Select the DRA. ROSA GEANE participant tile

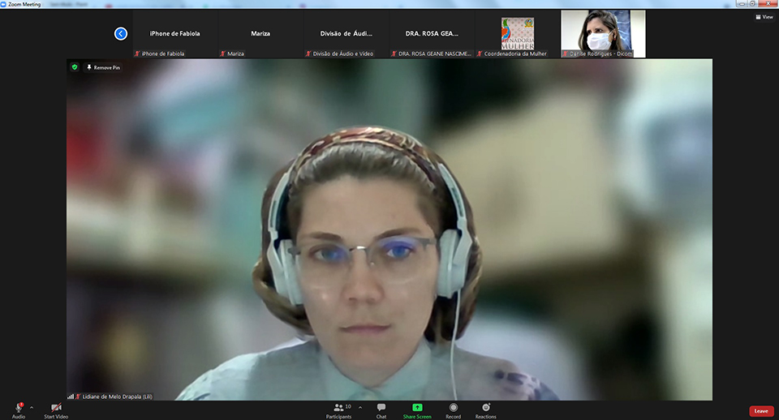click(x=432, y=33)
